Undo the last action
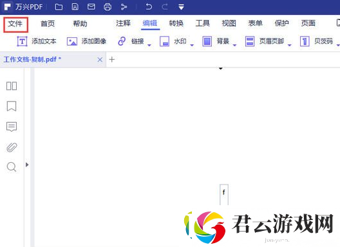 (149, 6)
